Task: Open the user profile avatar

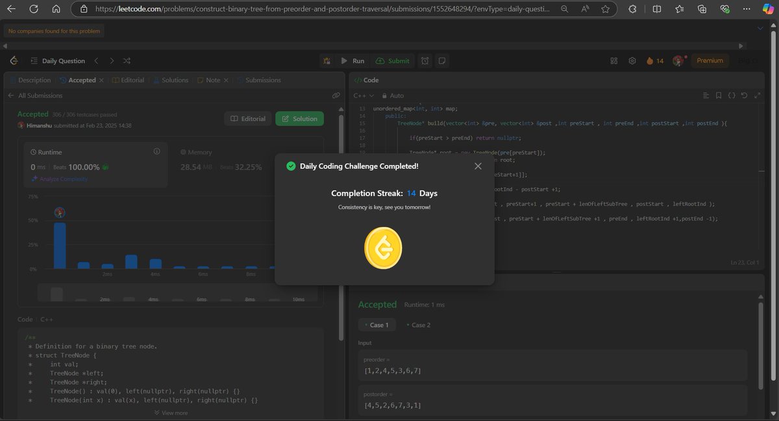Action: [678, 60]
